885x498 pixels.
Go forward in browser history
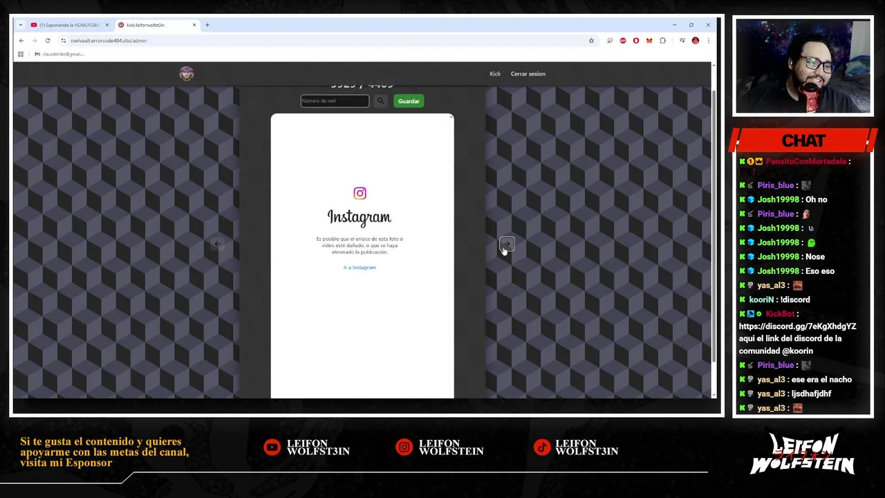35,41
